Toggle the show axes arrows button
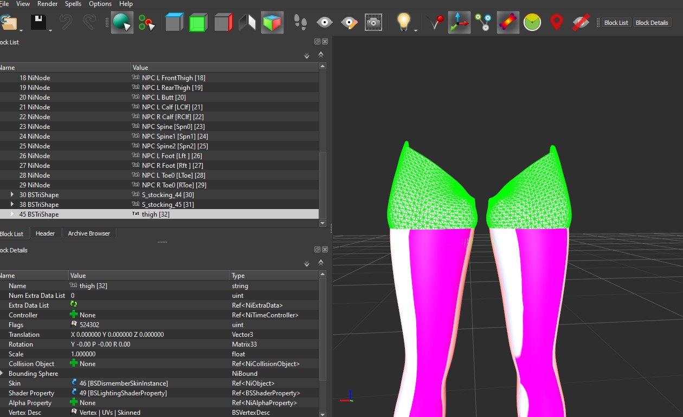Screen dimensions: 683x417 459,22
